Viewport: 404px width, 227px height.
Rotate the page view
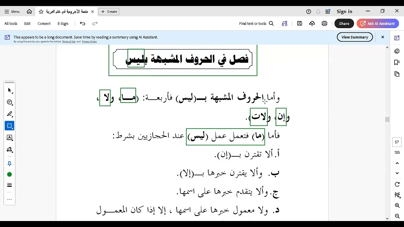point(397,184)
